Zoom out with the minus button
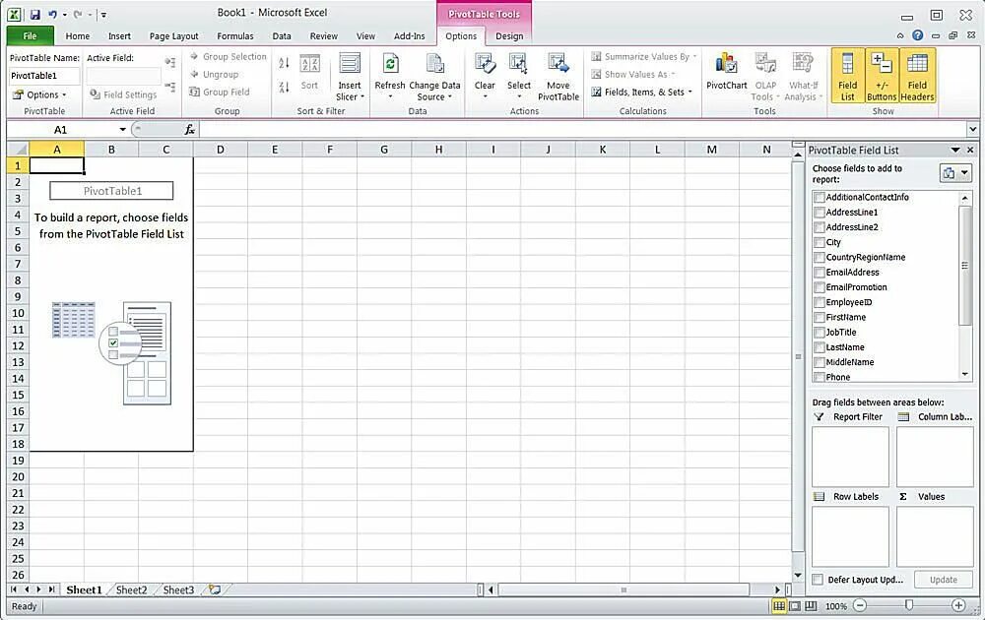Viewport: 985px width, 620px height. pos(861,605)
